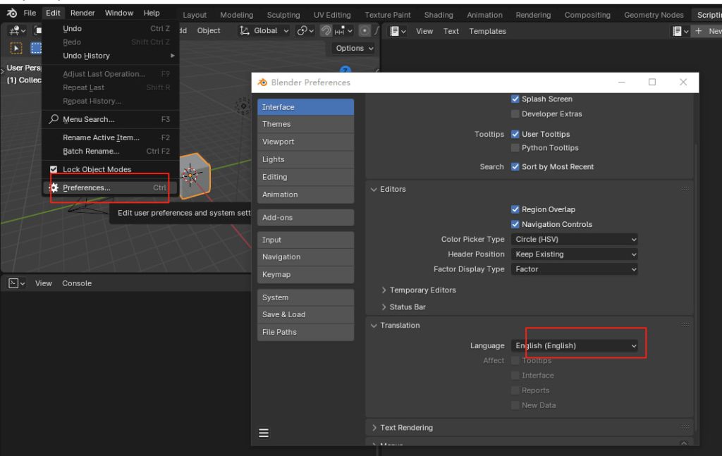Screen dimensions: 722x456
Task: Expand Temporary Editors subpanel
Action: tap(384, 290)
